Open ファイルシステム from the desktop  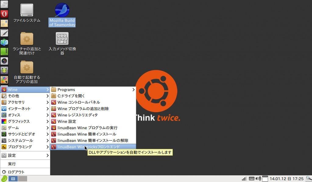click(x=27, y=12)
